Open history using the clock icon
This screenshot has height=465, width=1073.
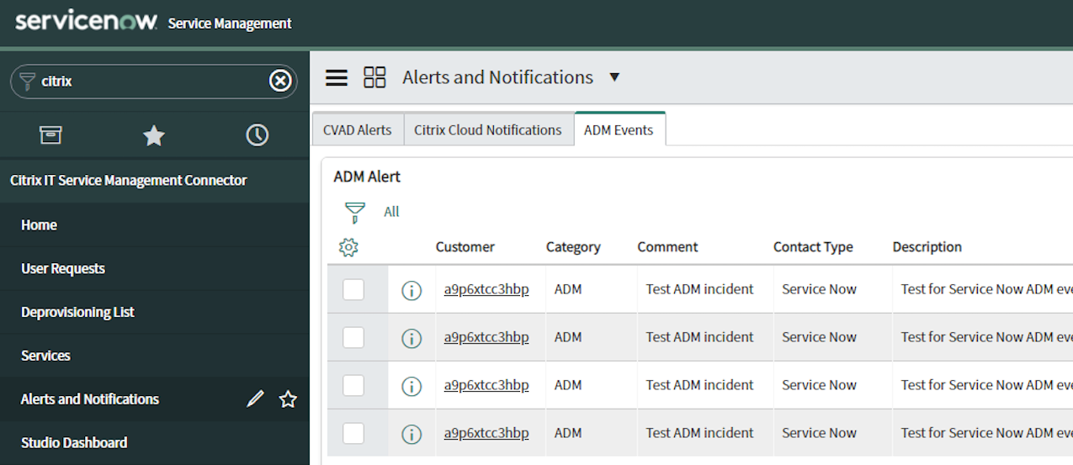257,135
